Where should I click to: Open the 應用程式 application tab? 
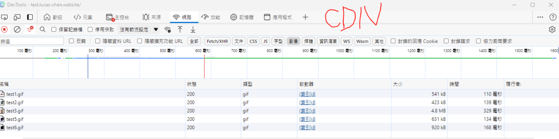pos(278,17)
